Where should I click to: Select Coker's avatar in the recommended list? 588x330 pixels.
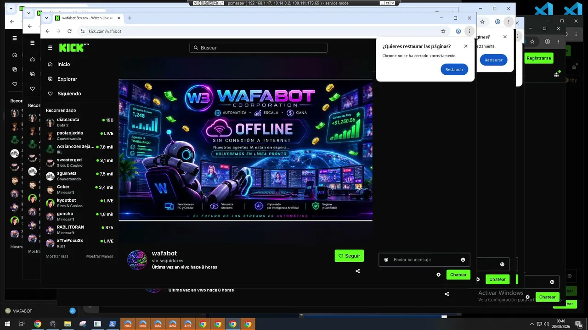[x=50, y=190]
